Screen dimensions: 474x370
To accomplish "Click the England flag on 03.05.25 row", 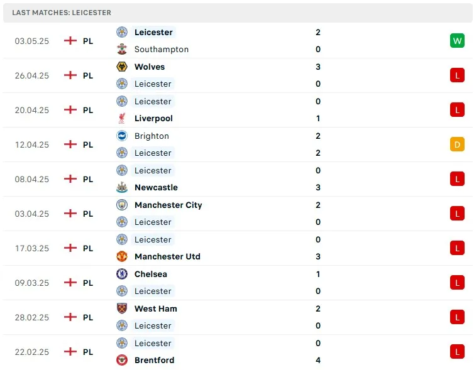I will [x=70, y=41].
